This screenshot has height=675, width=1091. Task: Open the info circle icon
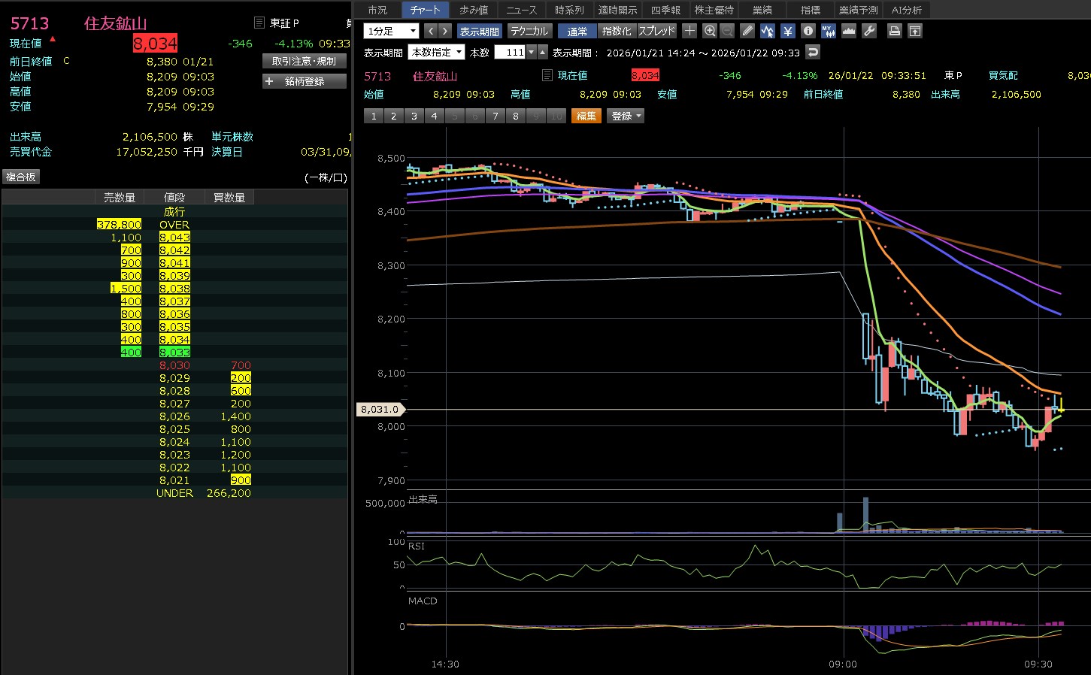808,31
